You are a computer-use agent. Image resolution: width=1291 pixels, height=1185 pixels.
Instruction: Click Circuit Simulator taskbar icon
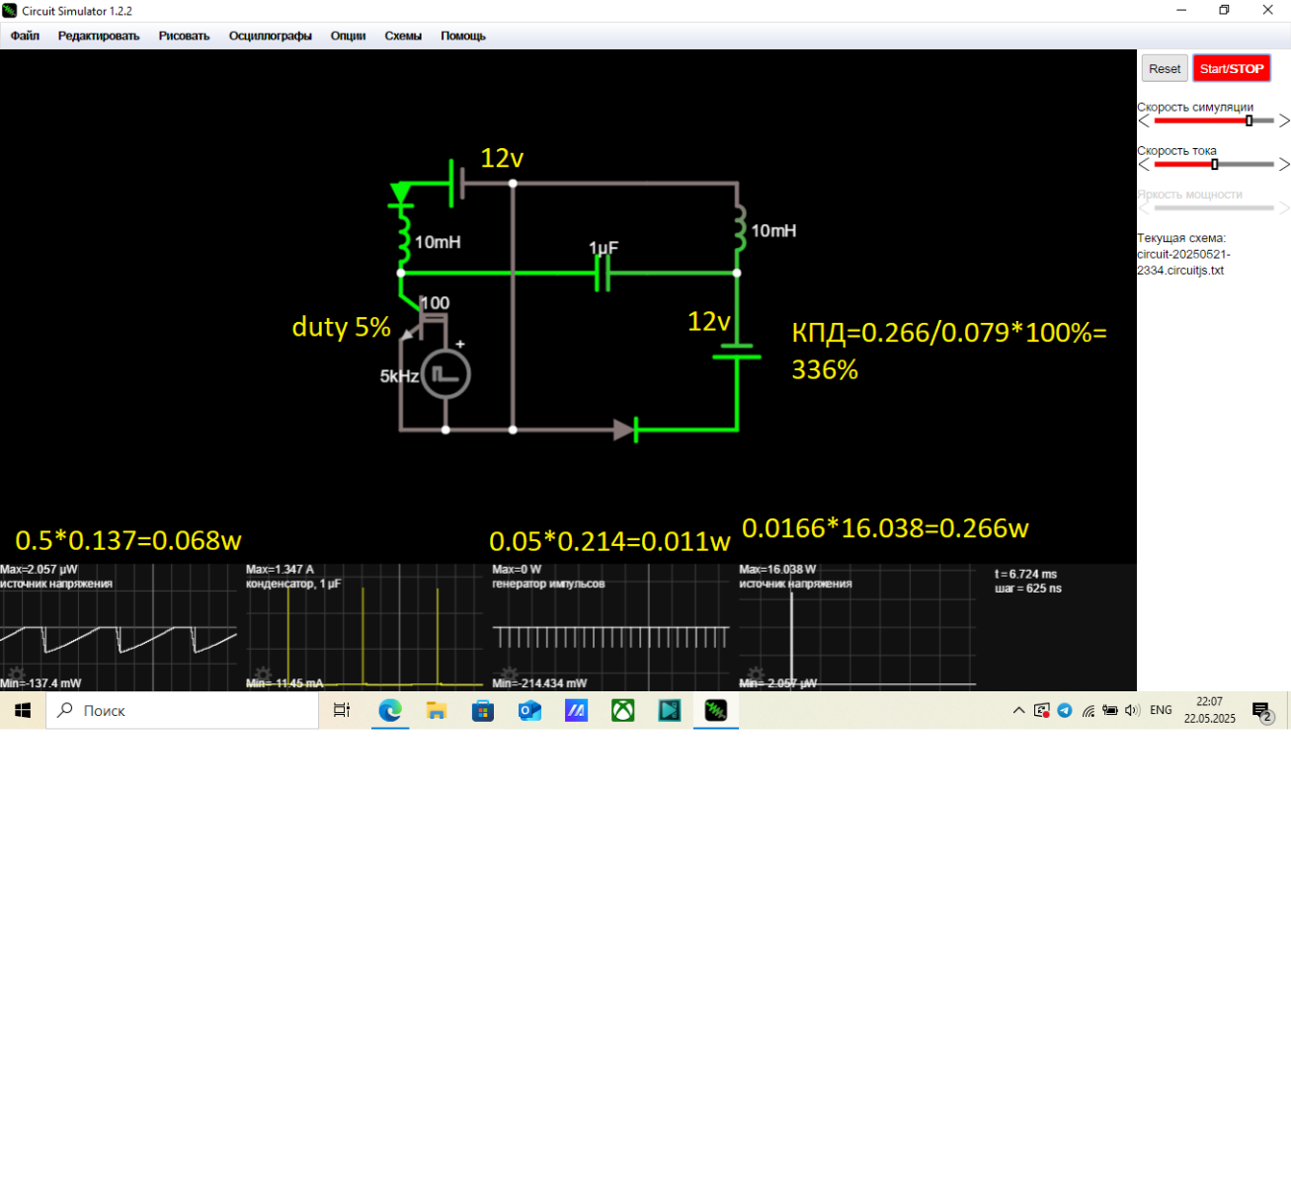pyautogui.click(x=716, y=710)
